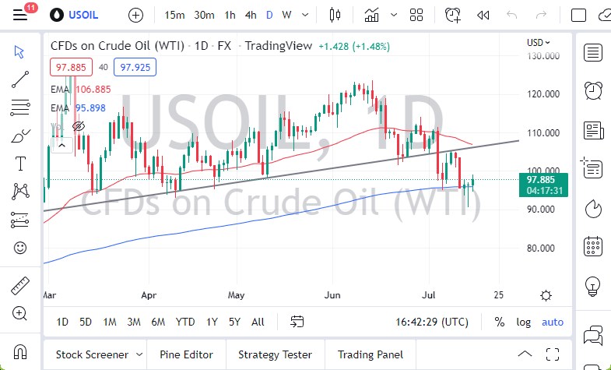The width and height of the screenshot is (611, 370).
Task: Open the Fibonacci retracement tool
Action: click(20, 107)
